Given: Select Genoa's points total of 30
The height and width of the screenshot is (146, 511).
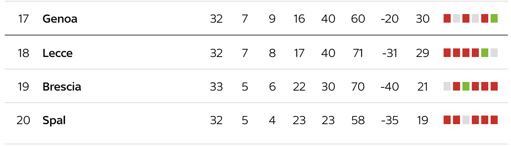Looking at the screenshot, I should pos(422,19).
